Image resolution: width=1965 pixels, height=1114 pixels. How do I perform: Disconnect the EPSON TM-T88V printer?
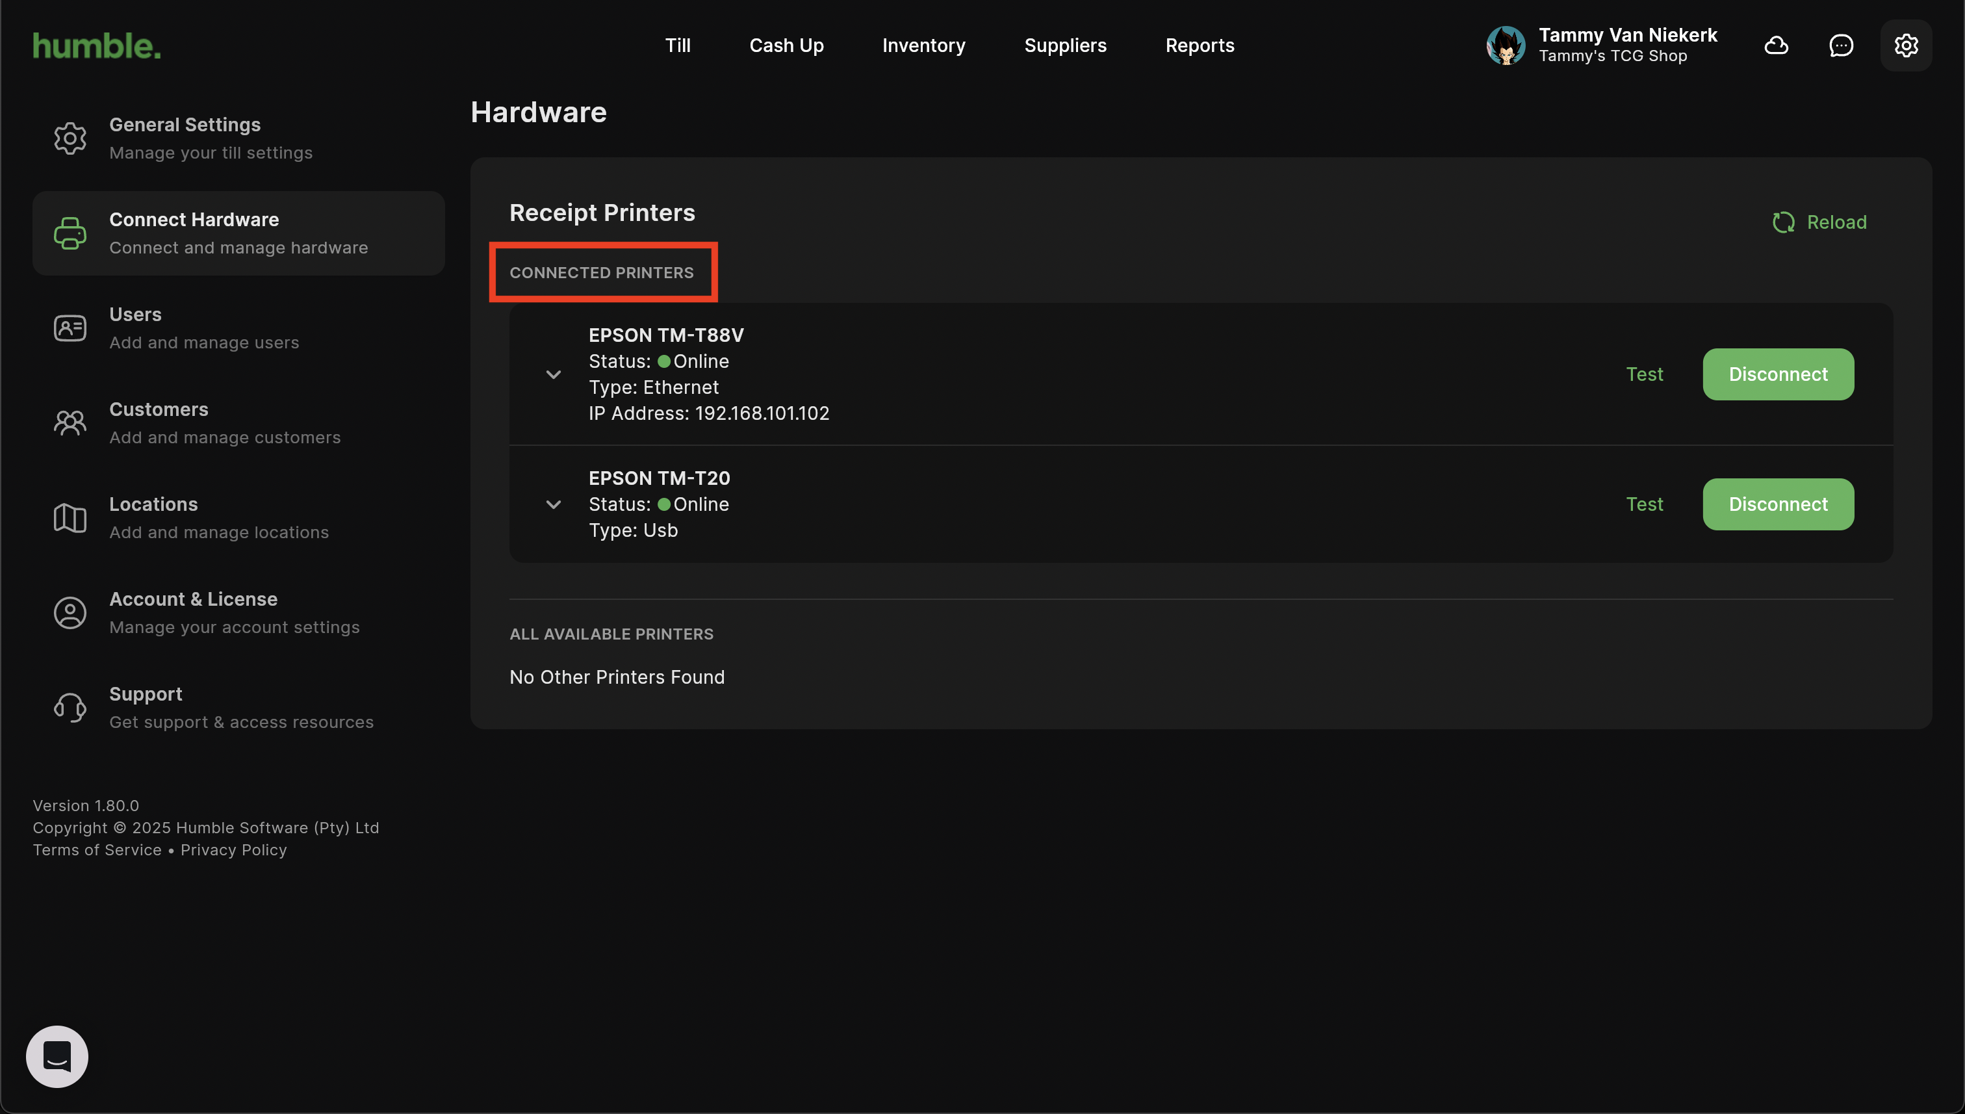1778,374
